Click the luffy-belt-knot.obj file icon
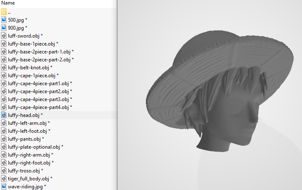 (4, 68)
